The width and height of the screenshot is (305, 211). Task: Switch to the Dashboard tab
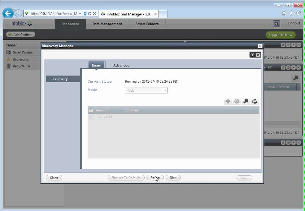[70, 24]
